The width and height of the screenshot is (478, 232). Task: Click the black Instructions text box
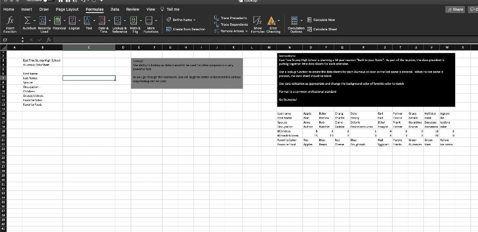coord(366,80)
